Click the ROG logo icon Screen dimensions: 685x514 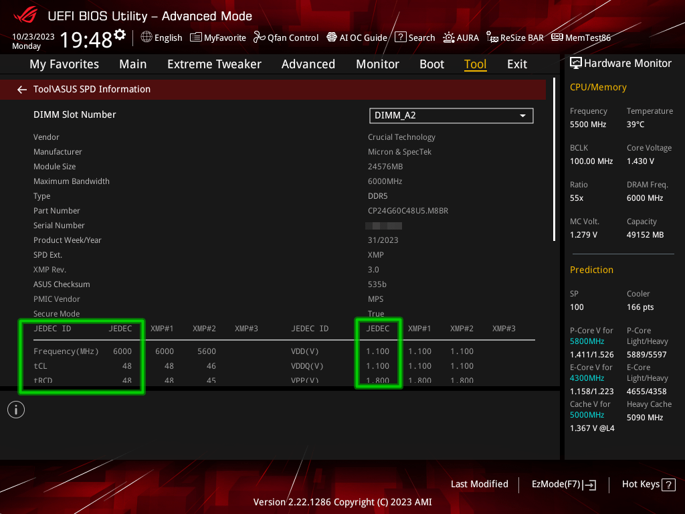pos(25,16)
